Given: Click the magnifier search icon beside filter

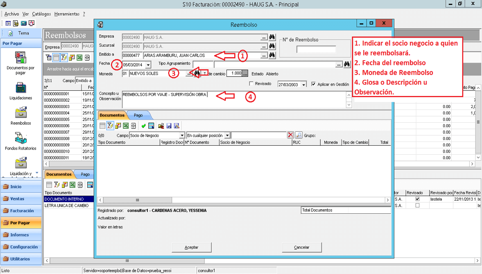Looking at the screenshot, I should 299,135.
